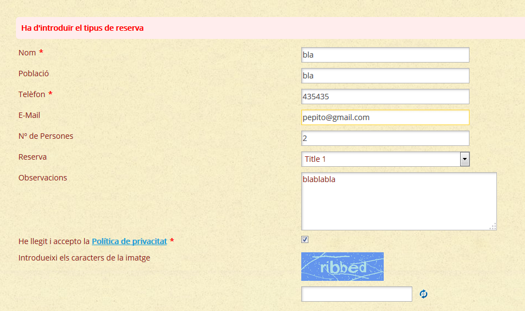Click the 'Nom' field label
Screen dimensions: 525x311
click(27, 53)
